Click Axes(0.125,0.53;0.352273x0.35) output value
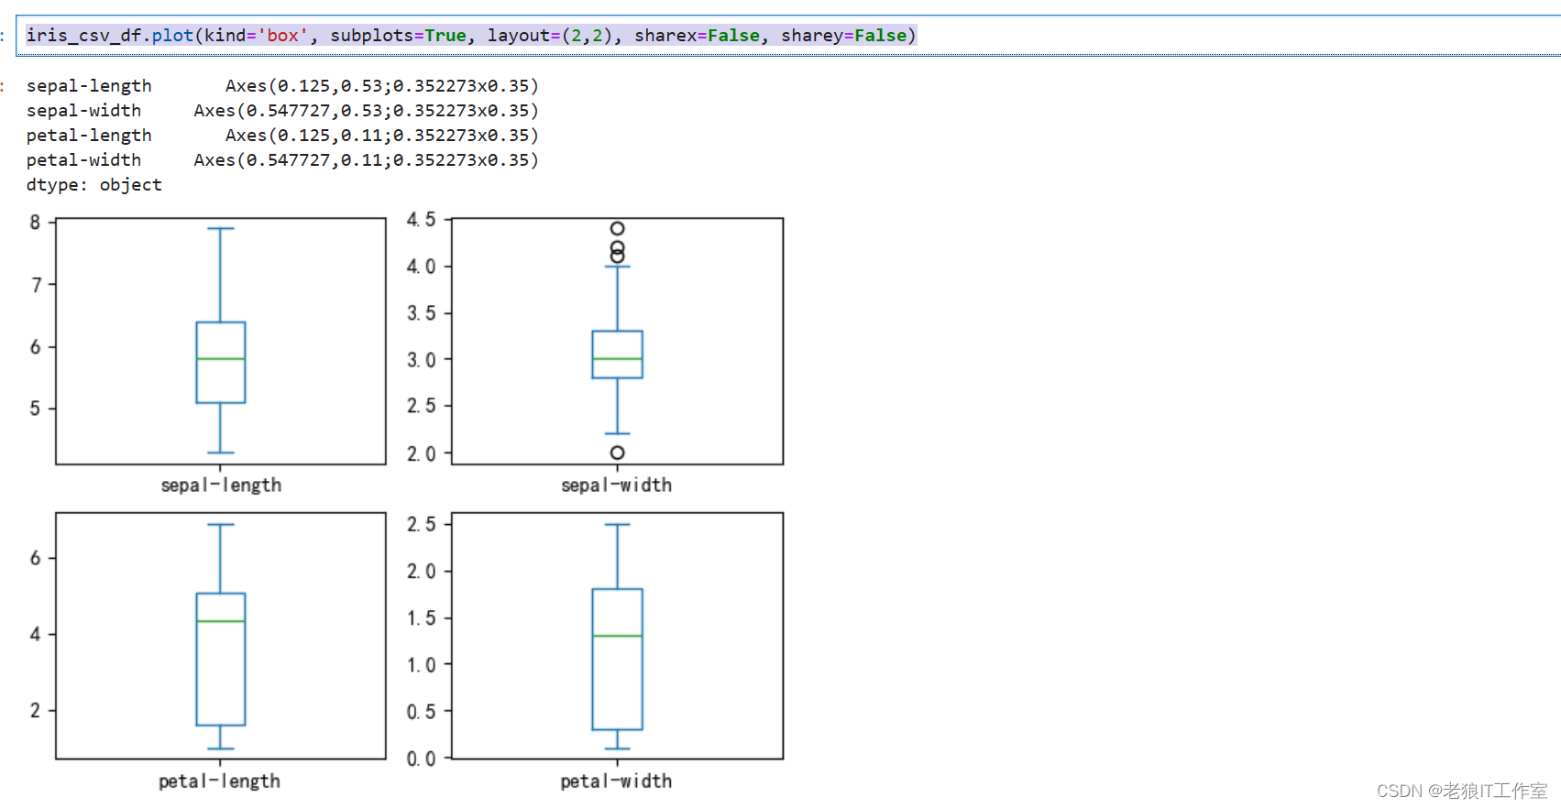Screen dimensions: 1561x808 tap(382, 86)
